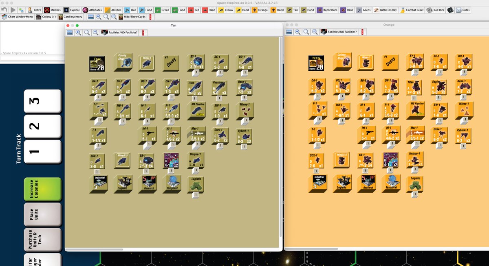Click the main toolbar overview map icon

[91, 17]
